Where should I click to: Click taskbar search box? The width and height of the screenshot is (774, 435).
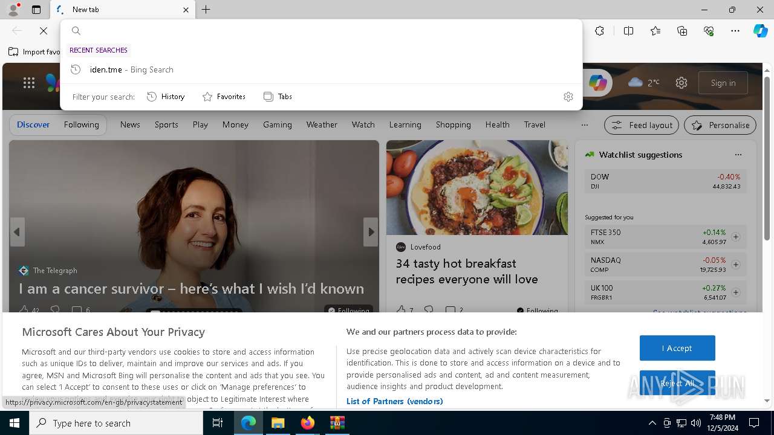point(116,423)
